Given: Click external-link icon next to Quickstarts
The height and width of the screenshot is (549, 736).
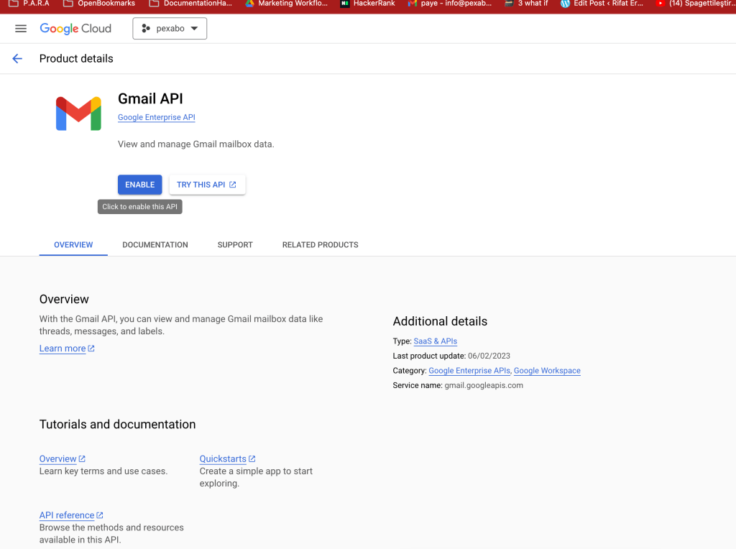Looking at the screenshot, I should (x=252, y=459).
